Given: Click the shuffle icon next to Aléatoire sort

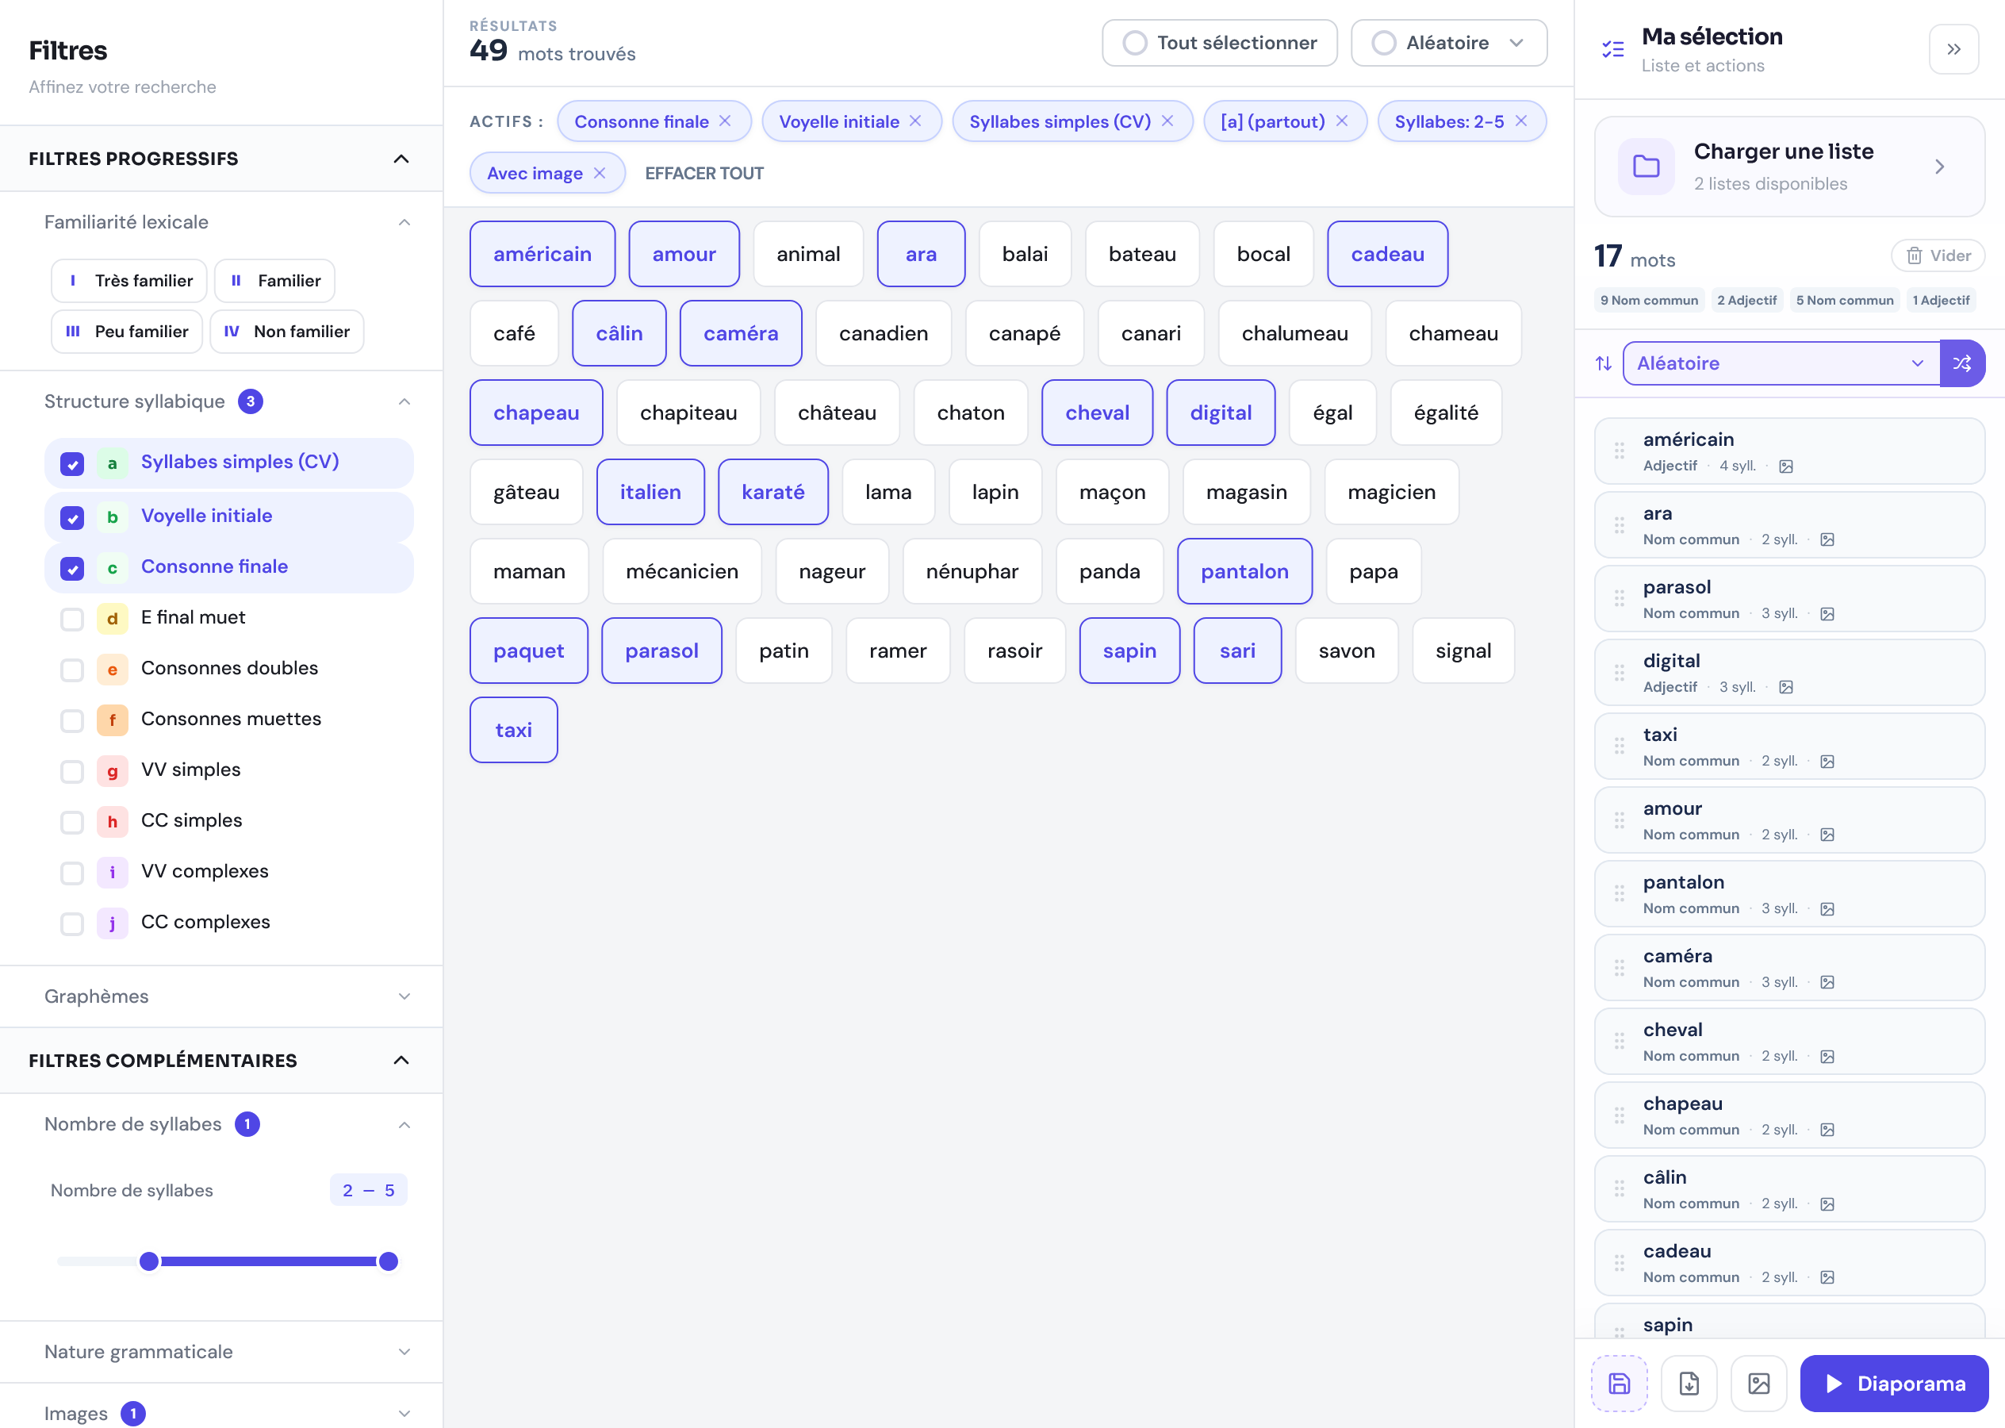Looking at the screenshot, I should pos(1962,363).
